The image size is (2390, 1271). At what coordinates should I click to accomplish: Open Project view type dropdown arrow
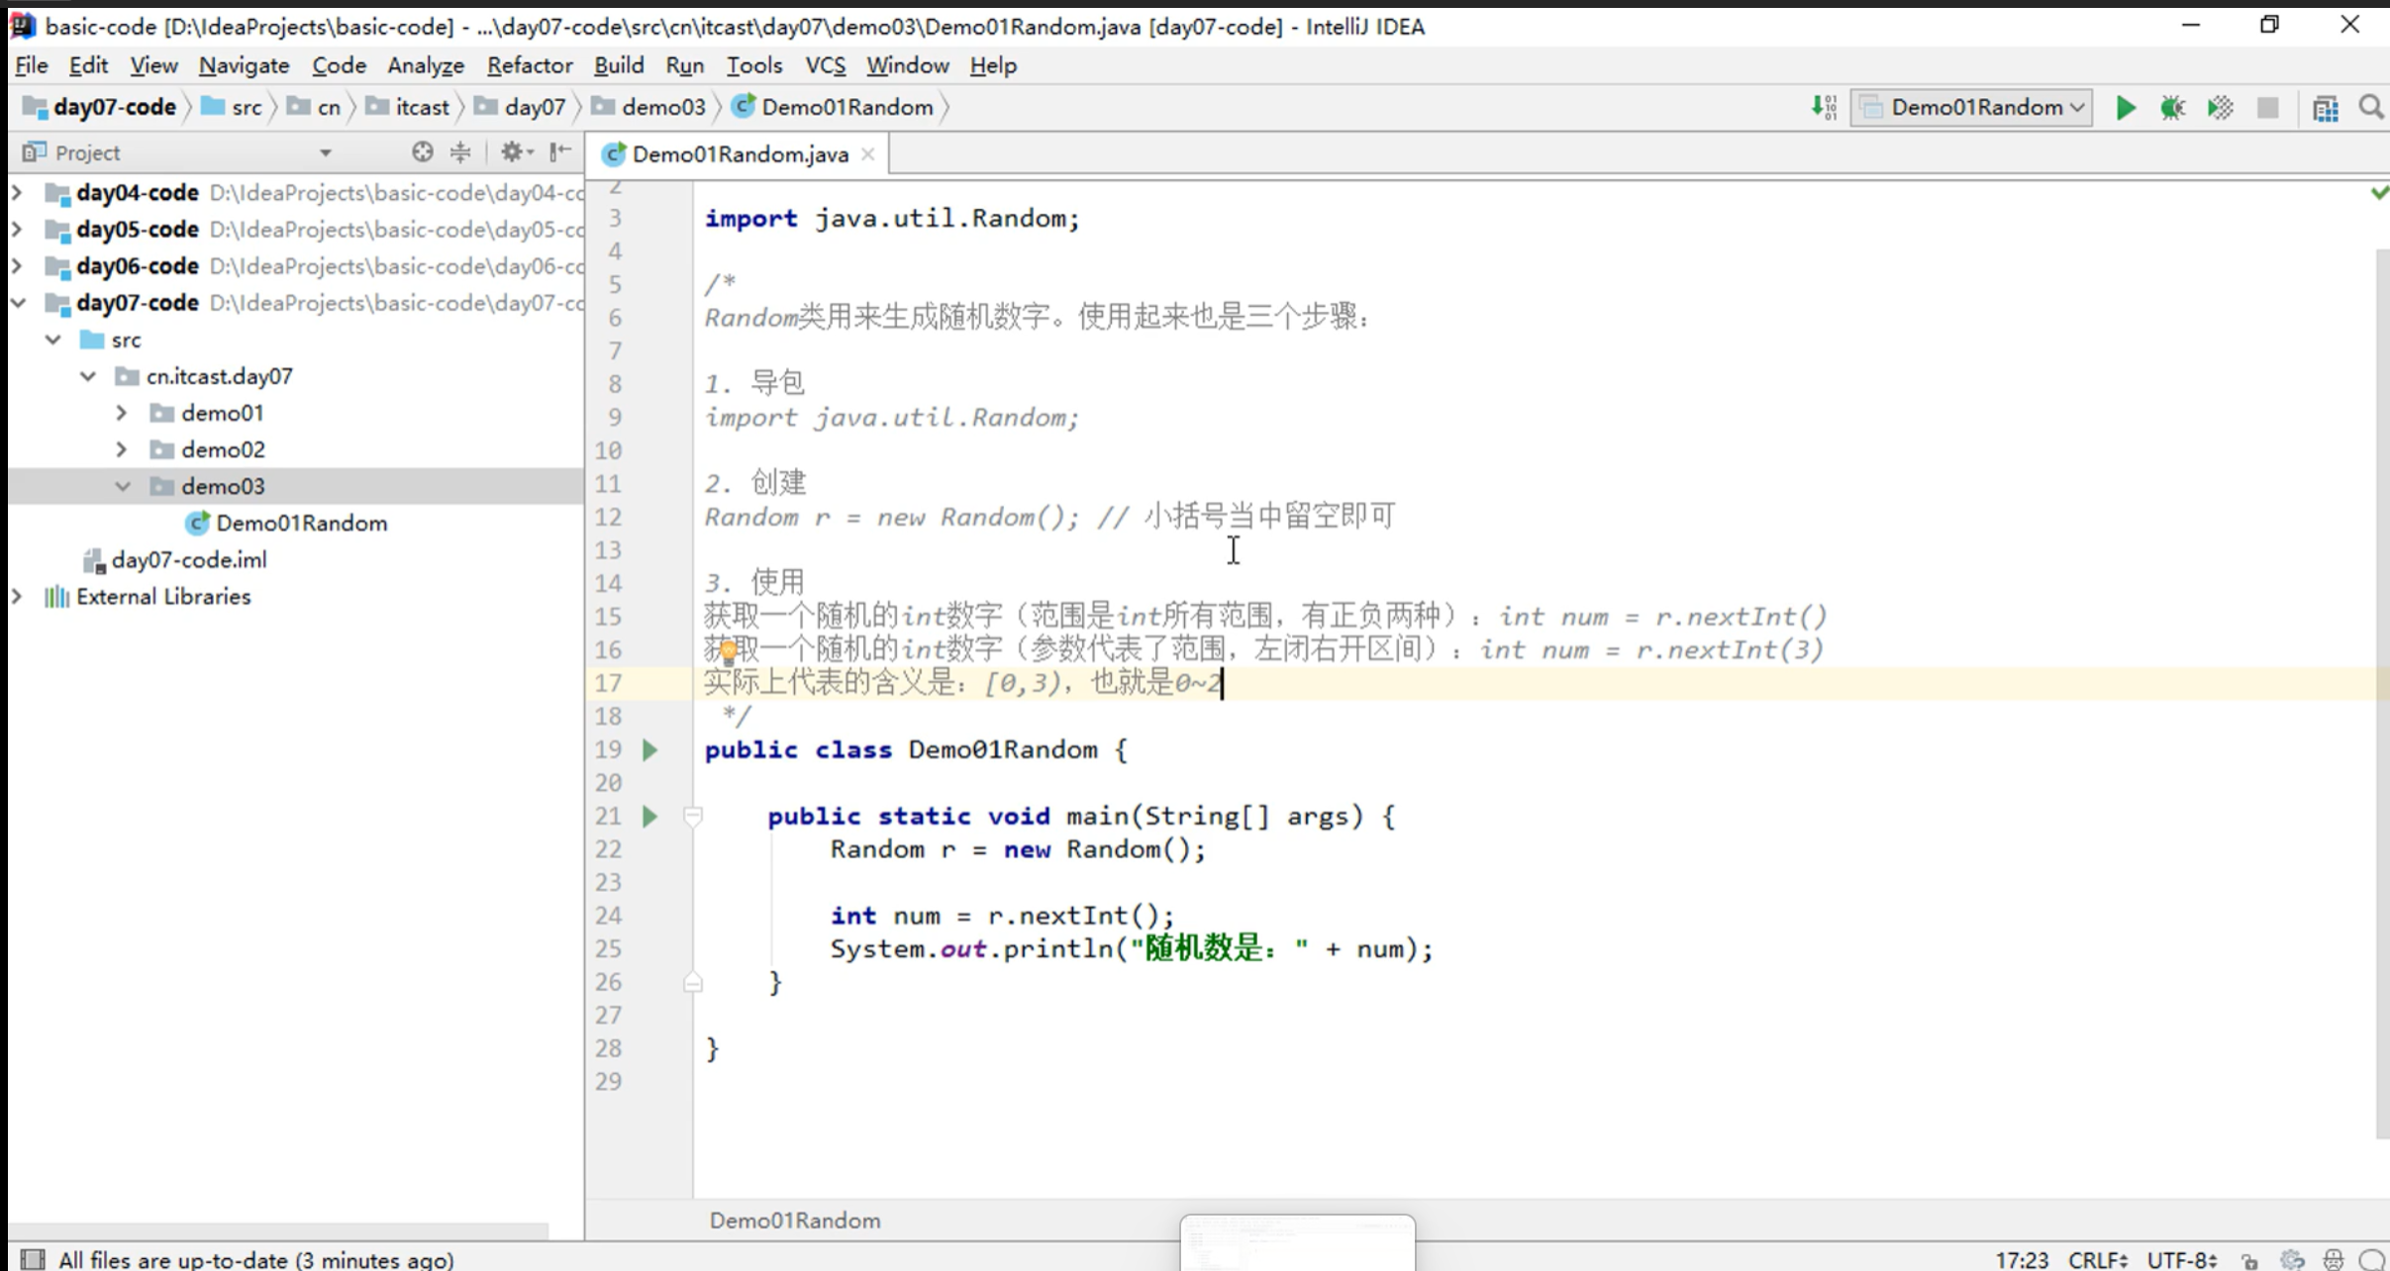point(325,152)
